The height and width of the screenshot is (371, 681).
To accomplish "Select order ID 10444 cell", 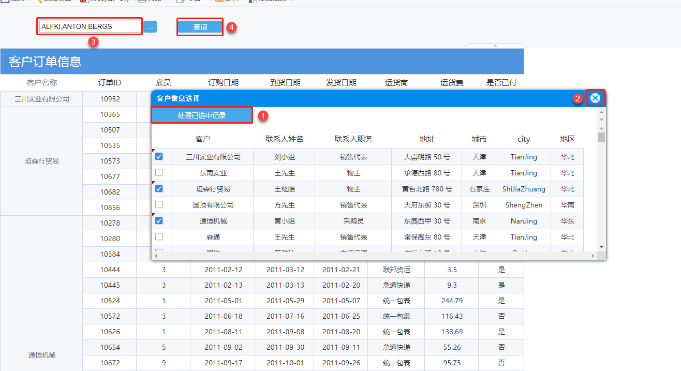I will click(110, 270).
